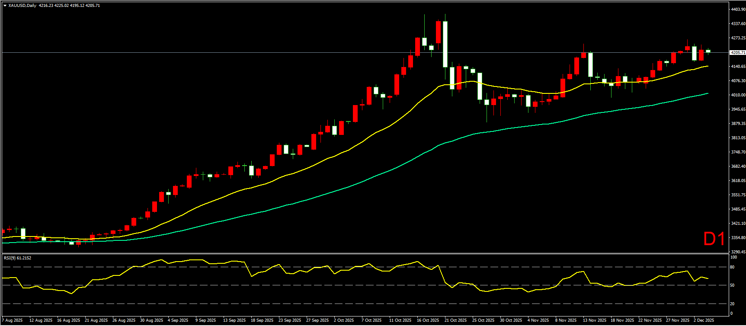746x326 pixels.
Task: Click the triangle arrow beside XAUUSD,Daily
Action: [5, 6]
